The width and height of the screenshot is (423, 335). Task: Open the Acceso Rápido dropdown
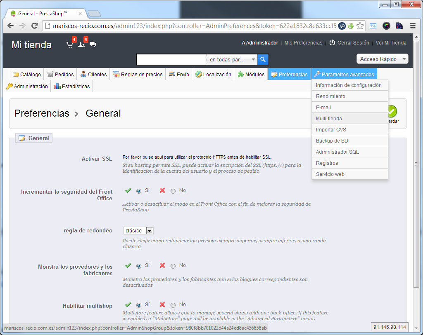point(382,59)
